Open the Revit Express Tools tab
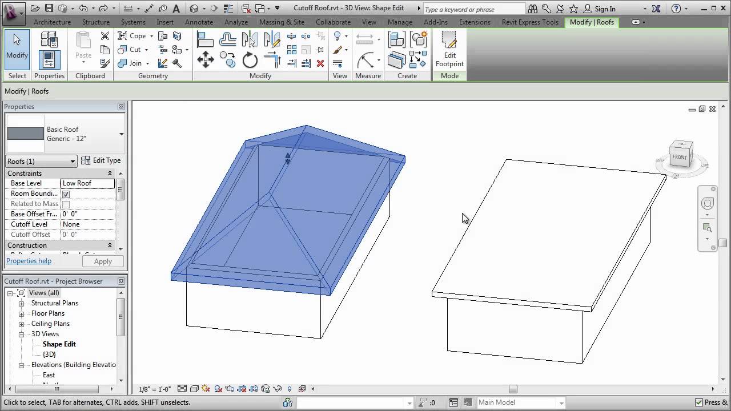The image size is (731, 411). click(530, 22)
